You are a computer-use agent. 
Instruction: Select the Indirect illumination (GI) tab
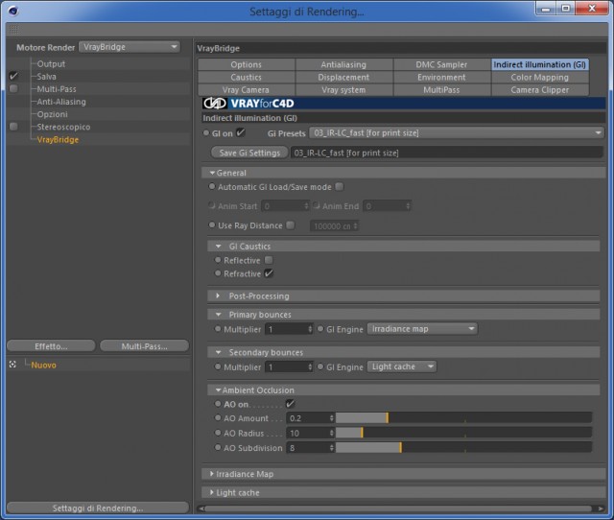539,64
